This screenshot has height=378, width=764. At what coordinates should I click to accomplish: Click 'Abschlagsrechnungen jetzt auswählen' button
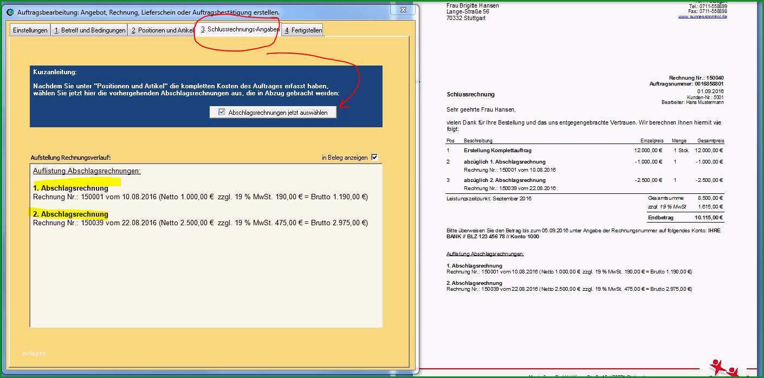point(273,112)
